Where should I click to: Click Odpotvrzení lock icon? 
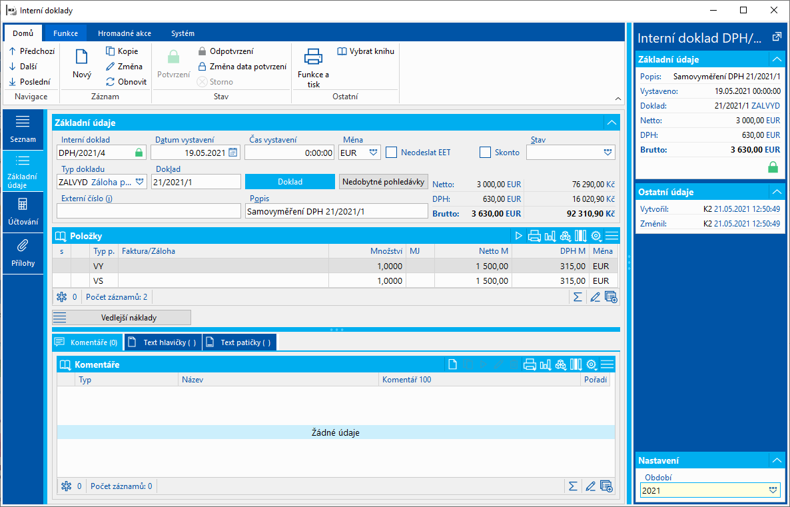click(202, 51)
